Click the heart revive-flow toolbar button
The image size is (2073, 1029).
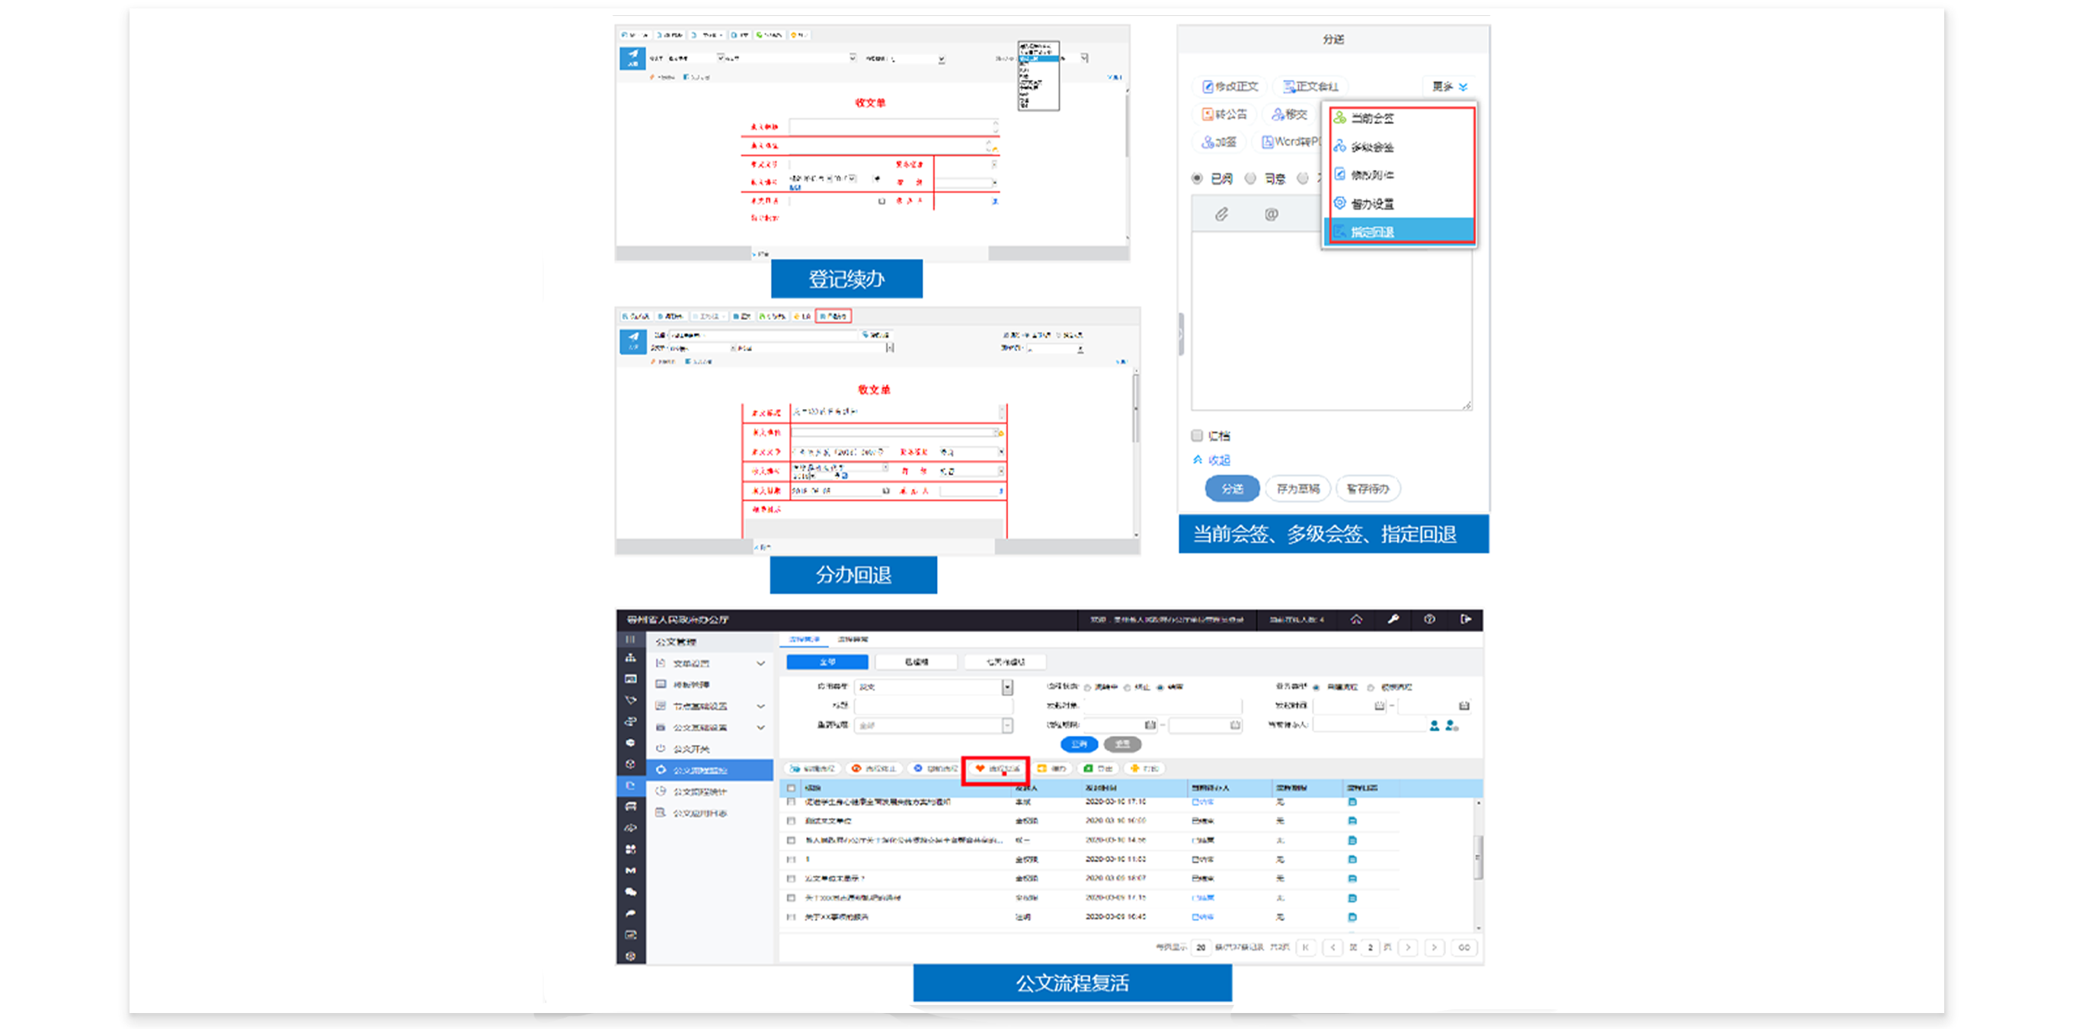click(997, 769)
